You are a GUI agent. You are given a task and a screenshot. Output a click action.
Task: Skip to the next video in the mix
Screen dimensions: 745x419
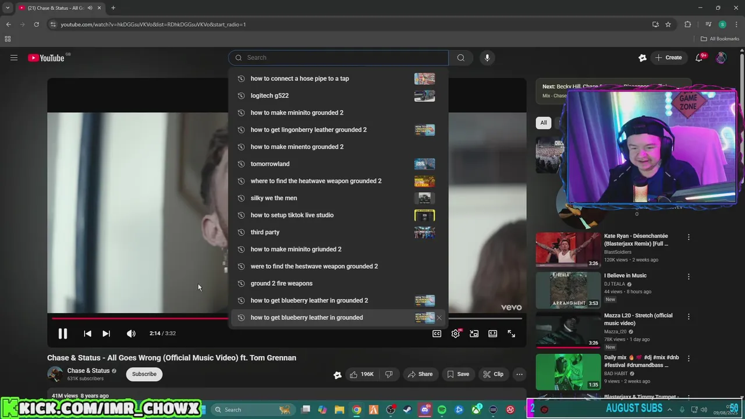pos(106,333)
